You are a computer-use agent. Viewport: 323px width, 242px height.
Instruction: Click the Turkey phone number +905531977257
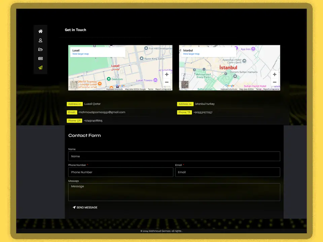coord(203,112)
